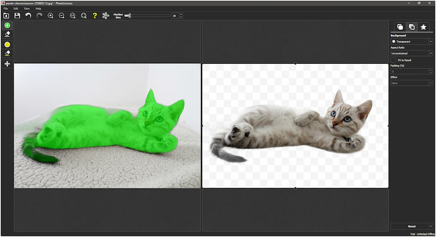Zoom in on the image
The image size is (436, 237).
(51, 16)
